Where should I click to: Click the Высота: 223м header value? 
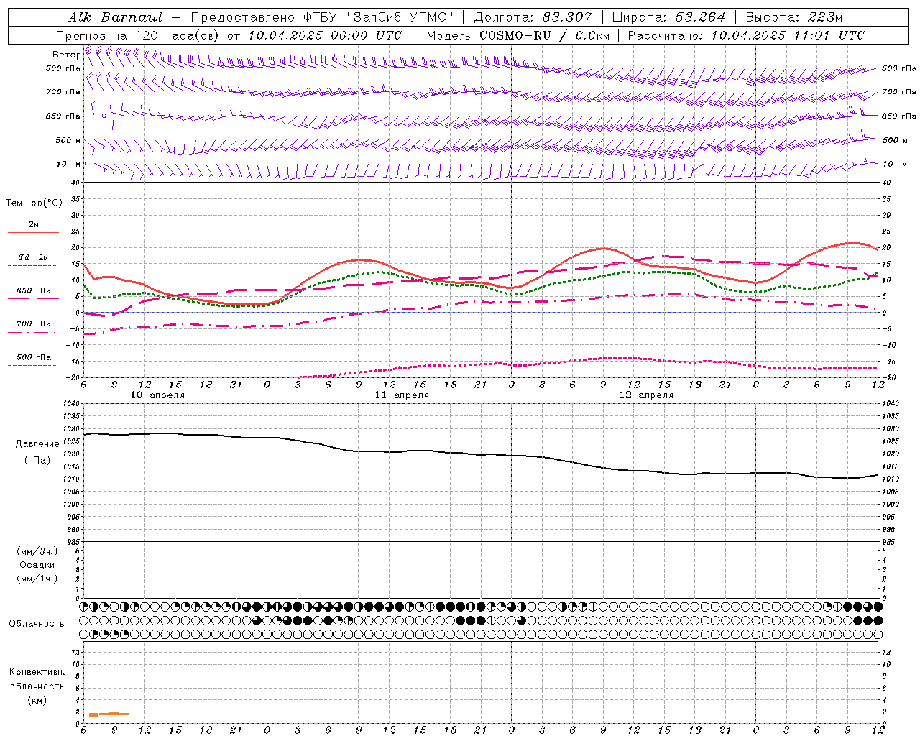794,17
